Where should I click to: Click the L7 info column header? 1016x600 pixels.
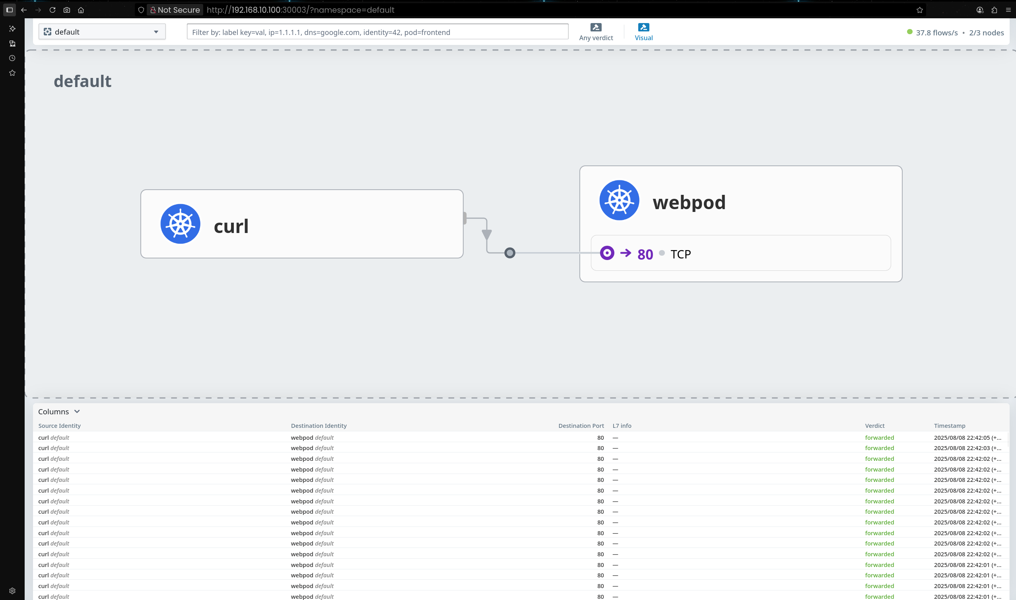(622, 426)
